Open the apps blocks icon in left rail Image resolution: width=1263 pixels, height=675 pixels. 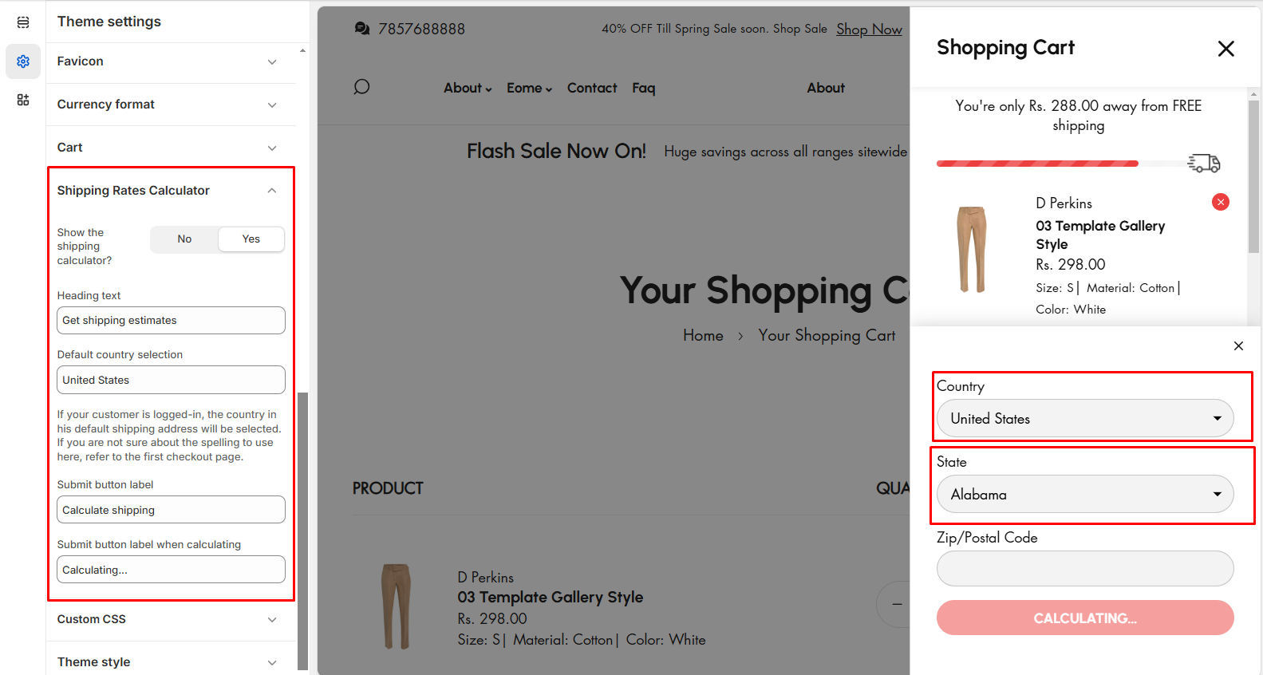coord(23,100)
